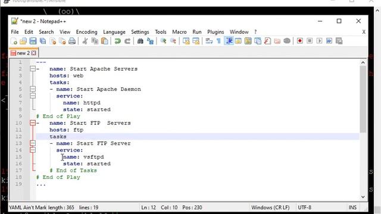This screenshot has height=214, width=381.
Task: Click Synchronize Horizontal Scrolling icon
Action: [196, 41]
